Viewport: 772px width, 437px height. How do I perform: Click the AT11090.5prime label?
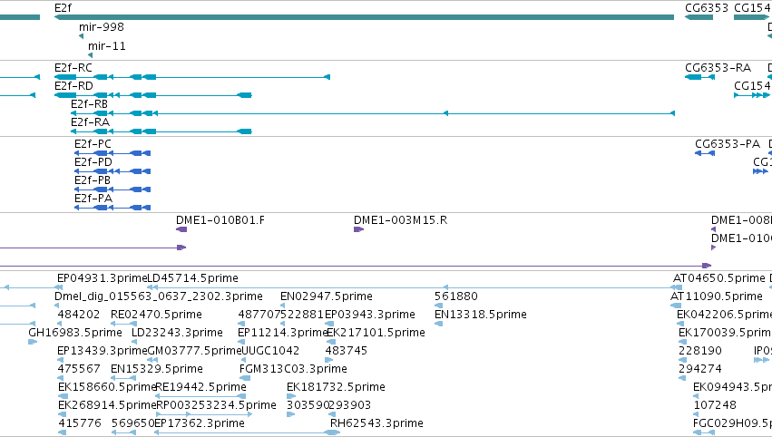(717, 296)
